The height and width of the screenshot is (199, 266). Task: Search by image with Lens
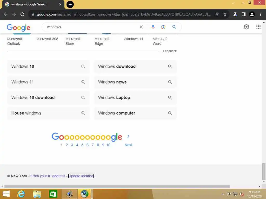[163, 27]
